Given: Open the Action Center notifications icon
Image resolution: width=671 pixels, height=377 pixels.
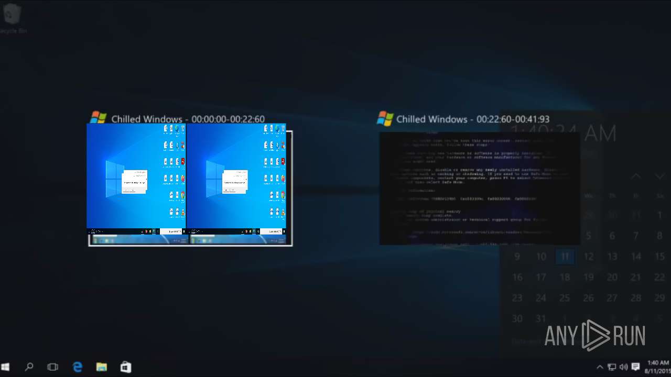Looking at the screenshot, I should pyautogui.click(x=635, y=367).
